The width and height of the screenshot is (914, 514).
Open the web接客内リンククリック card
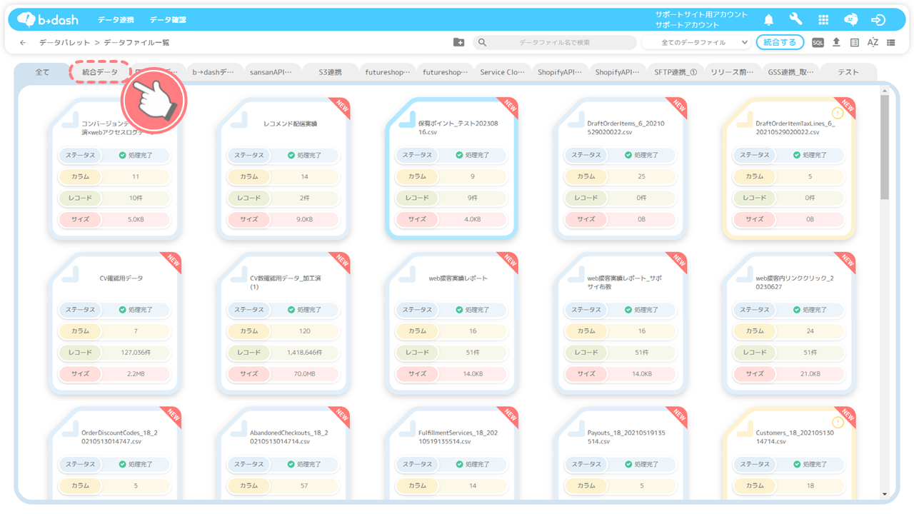788,323
